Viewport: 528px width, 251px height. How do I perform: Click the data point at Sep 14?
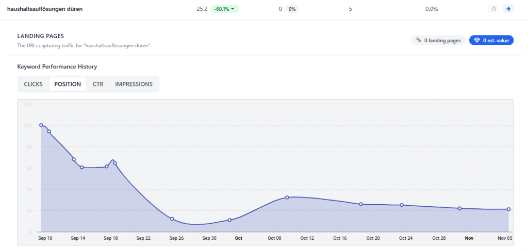[x=74, y=159]
